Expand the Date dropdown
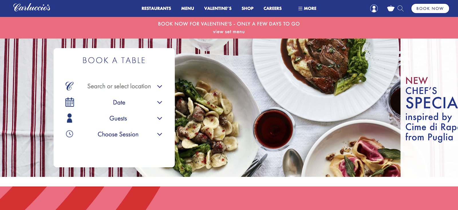458x210 pixels. tap(160, 102)
